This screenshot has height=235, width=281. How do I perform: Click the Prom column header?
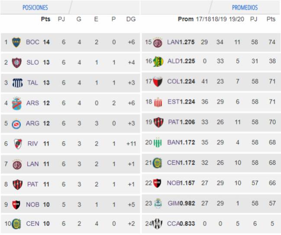coord(186,19)
